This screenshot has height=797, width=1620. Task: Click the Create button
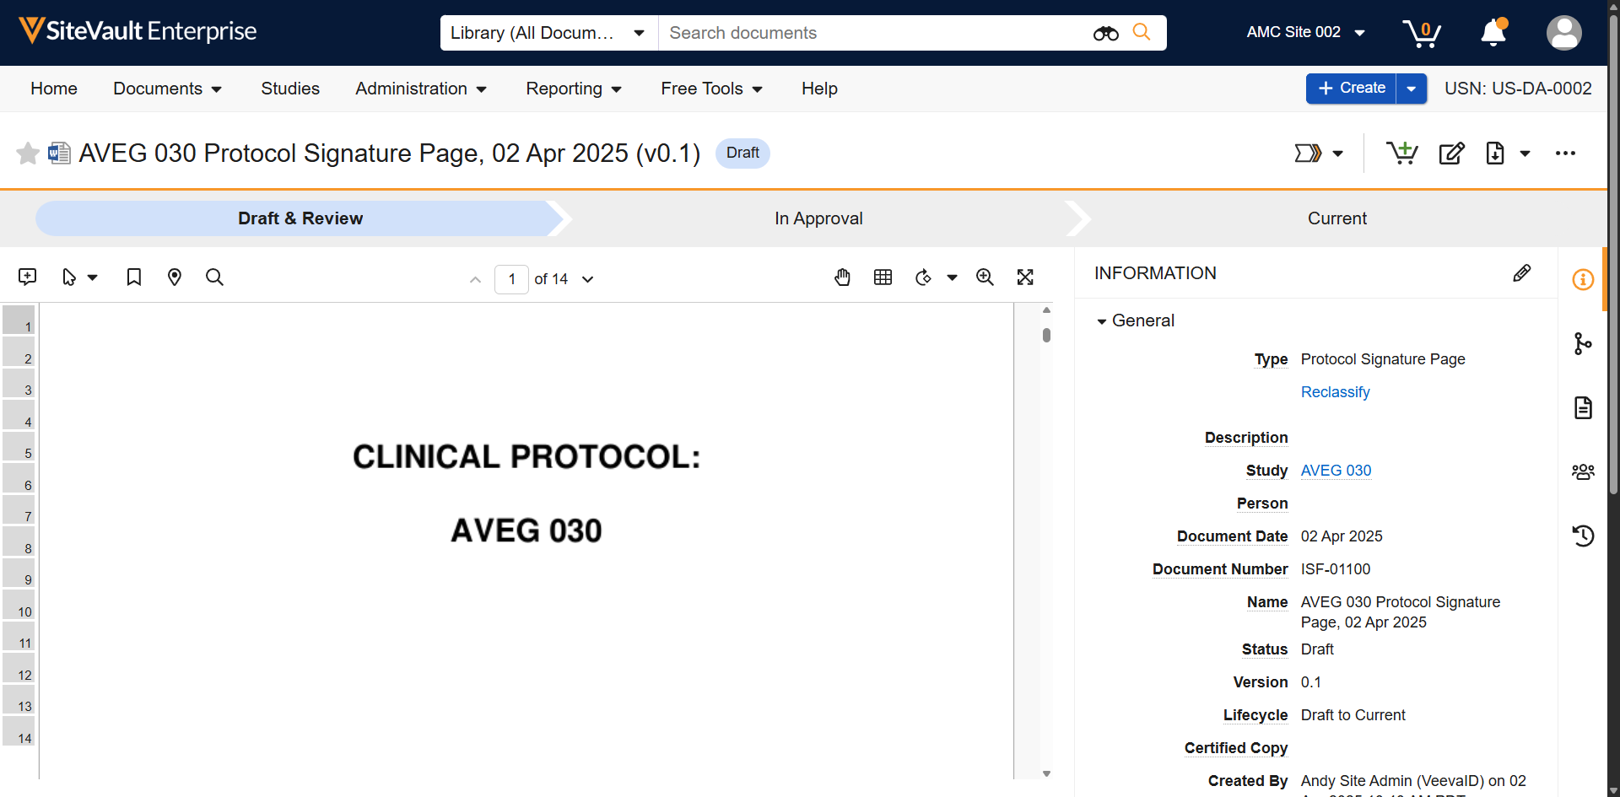(x=1351, y=89)
